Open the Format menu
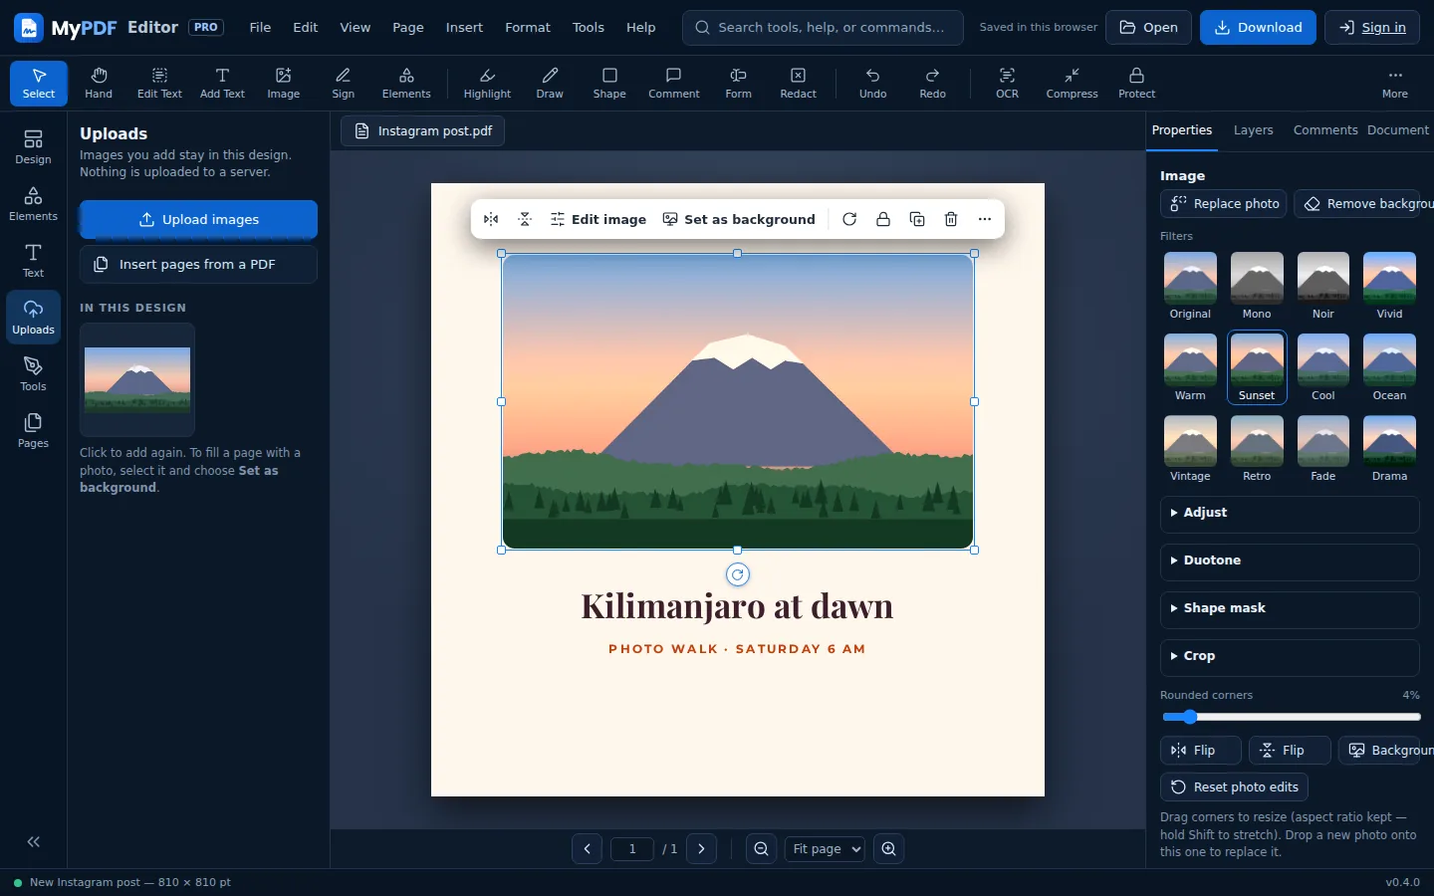 pos(528,28)
